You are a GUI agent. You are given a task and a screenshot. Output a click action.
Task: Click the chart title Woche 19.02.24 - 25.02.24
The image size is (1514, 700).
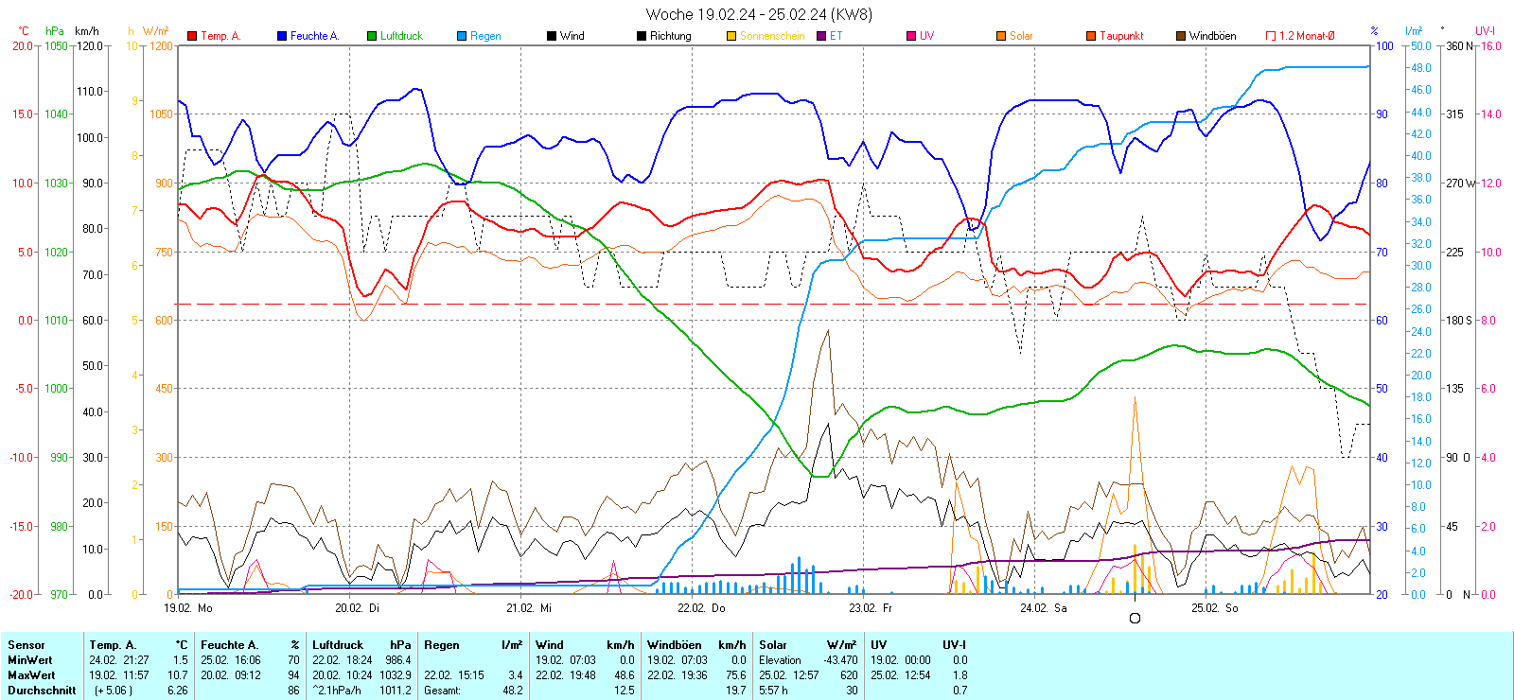point(758,14)
